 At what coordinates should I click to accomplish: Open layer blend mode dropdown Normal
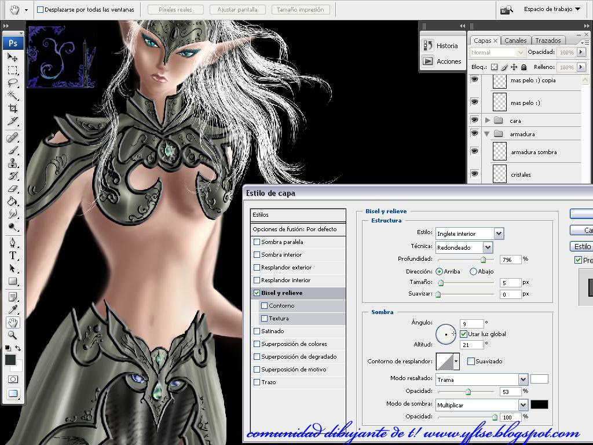pos(497,52)
